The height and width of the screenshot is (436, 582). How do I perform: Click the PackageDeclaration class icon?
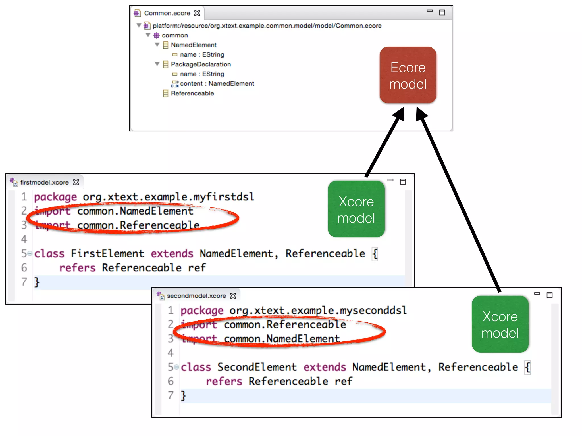coord(166,64)
